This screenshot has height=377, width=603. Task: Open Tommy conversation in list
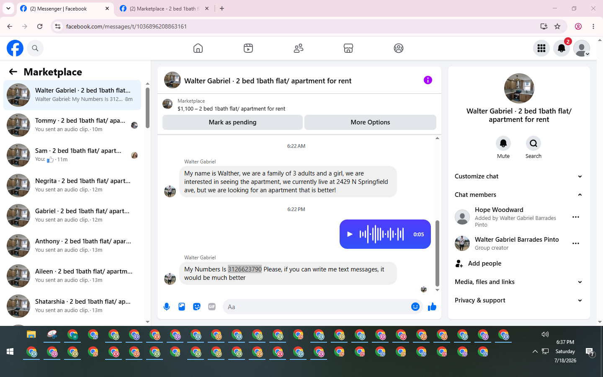tap(72, 125)
